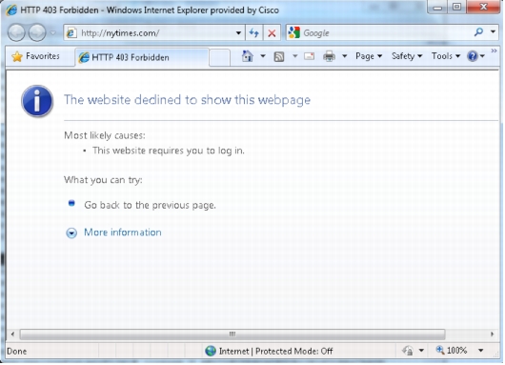505x365 pixels.
Task: Expand the address bar URL history dropdown
Action: point(238,32)
